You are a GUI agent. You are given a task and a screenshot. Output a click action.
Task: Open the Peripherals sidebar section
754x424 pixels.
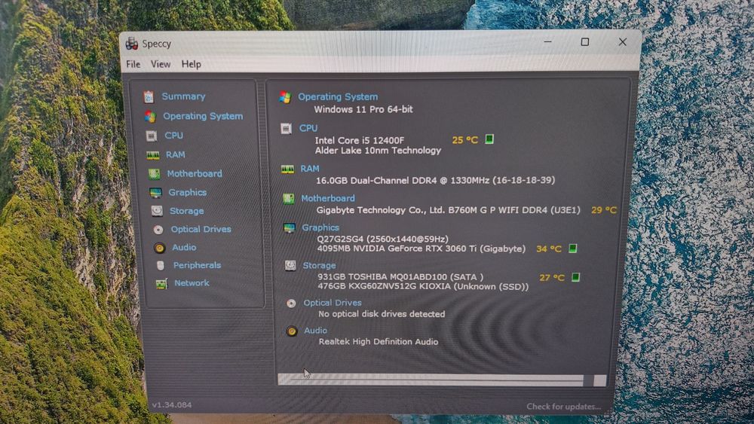[197, 265]
